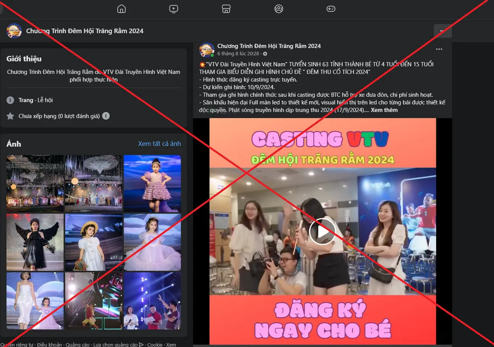Click the Giới thiệu heading

click(24, 59)
